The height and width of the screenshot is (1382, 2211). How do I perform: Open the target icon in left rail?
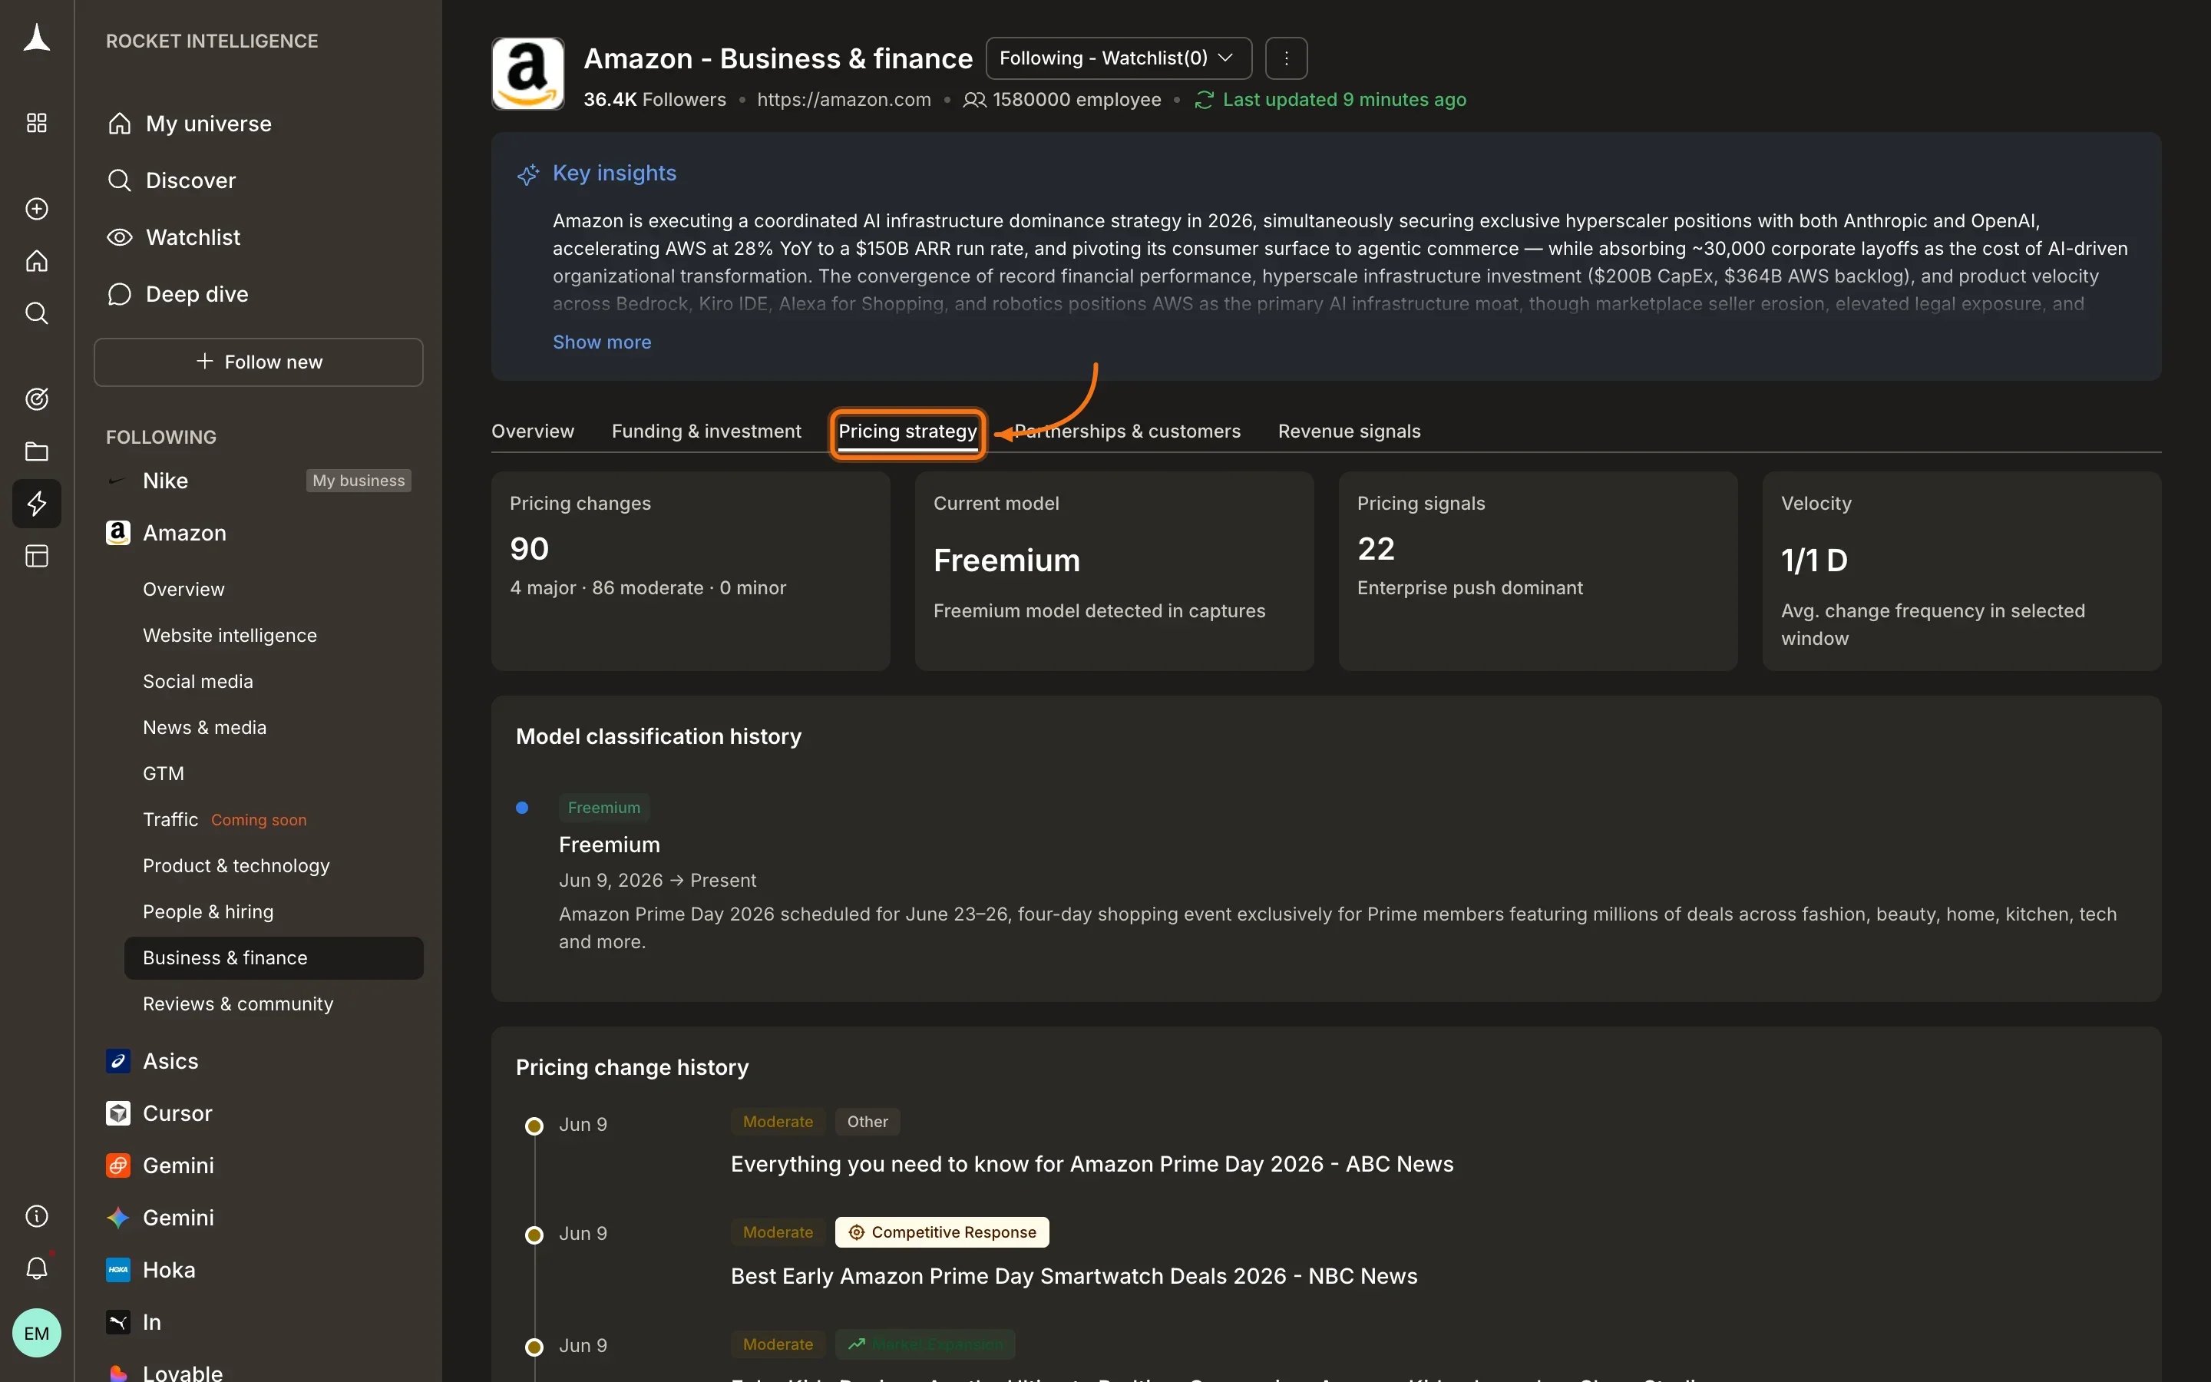[37, 398]
